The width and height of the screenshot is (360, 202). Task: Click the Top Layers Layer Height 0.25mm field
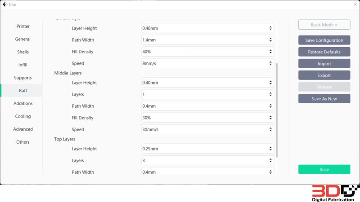207,149
